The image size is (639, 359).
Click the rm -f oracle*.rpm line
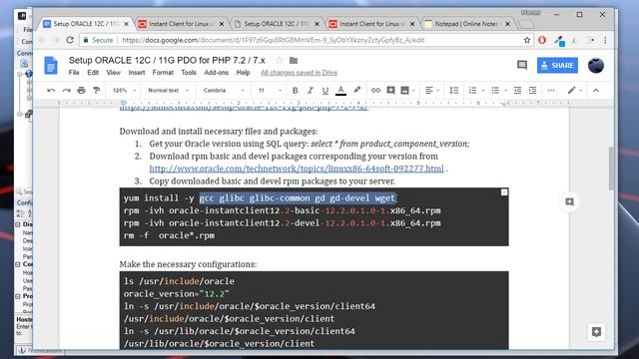click(x=169, y=235)
